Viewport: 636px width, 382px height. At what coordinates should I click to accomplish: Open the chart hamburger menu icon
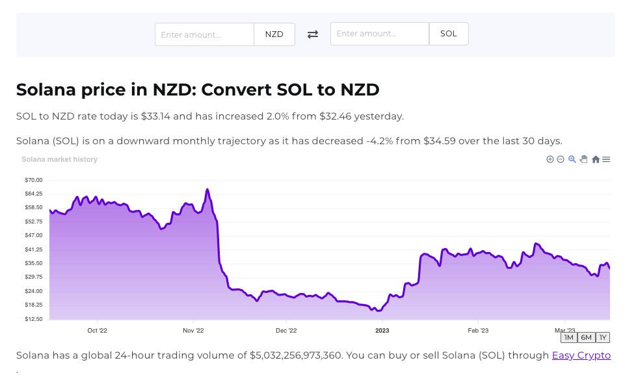tap(605, 159)
